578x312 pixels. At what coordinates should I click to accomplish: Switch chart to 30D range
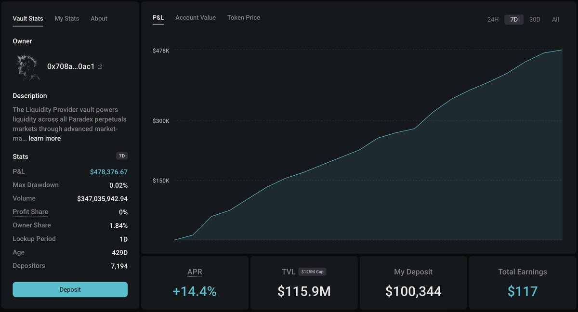pos(535,19)
